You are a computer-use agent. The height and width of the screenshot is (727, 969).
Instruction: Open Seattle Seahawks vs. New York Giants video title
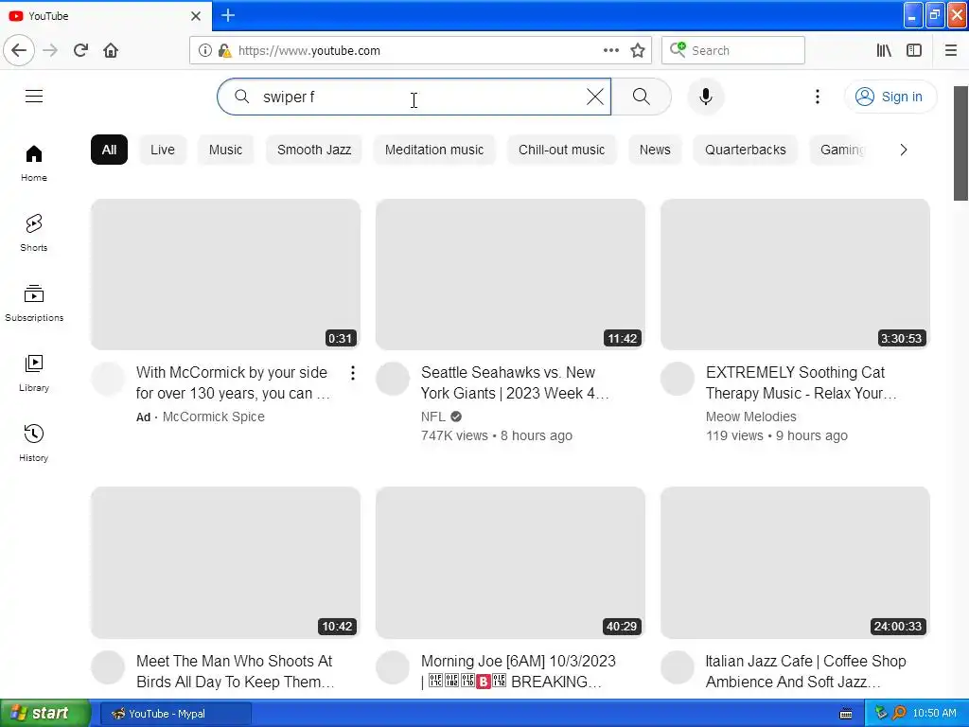tap(515, 382)
